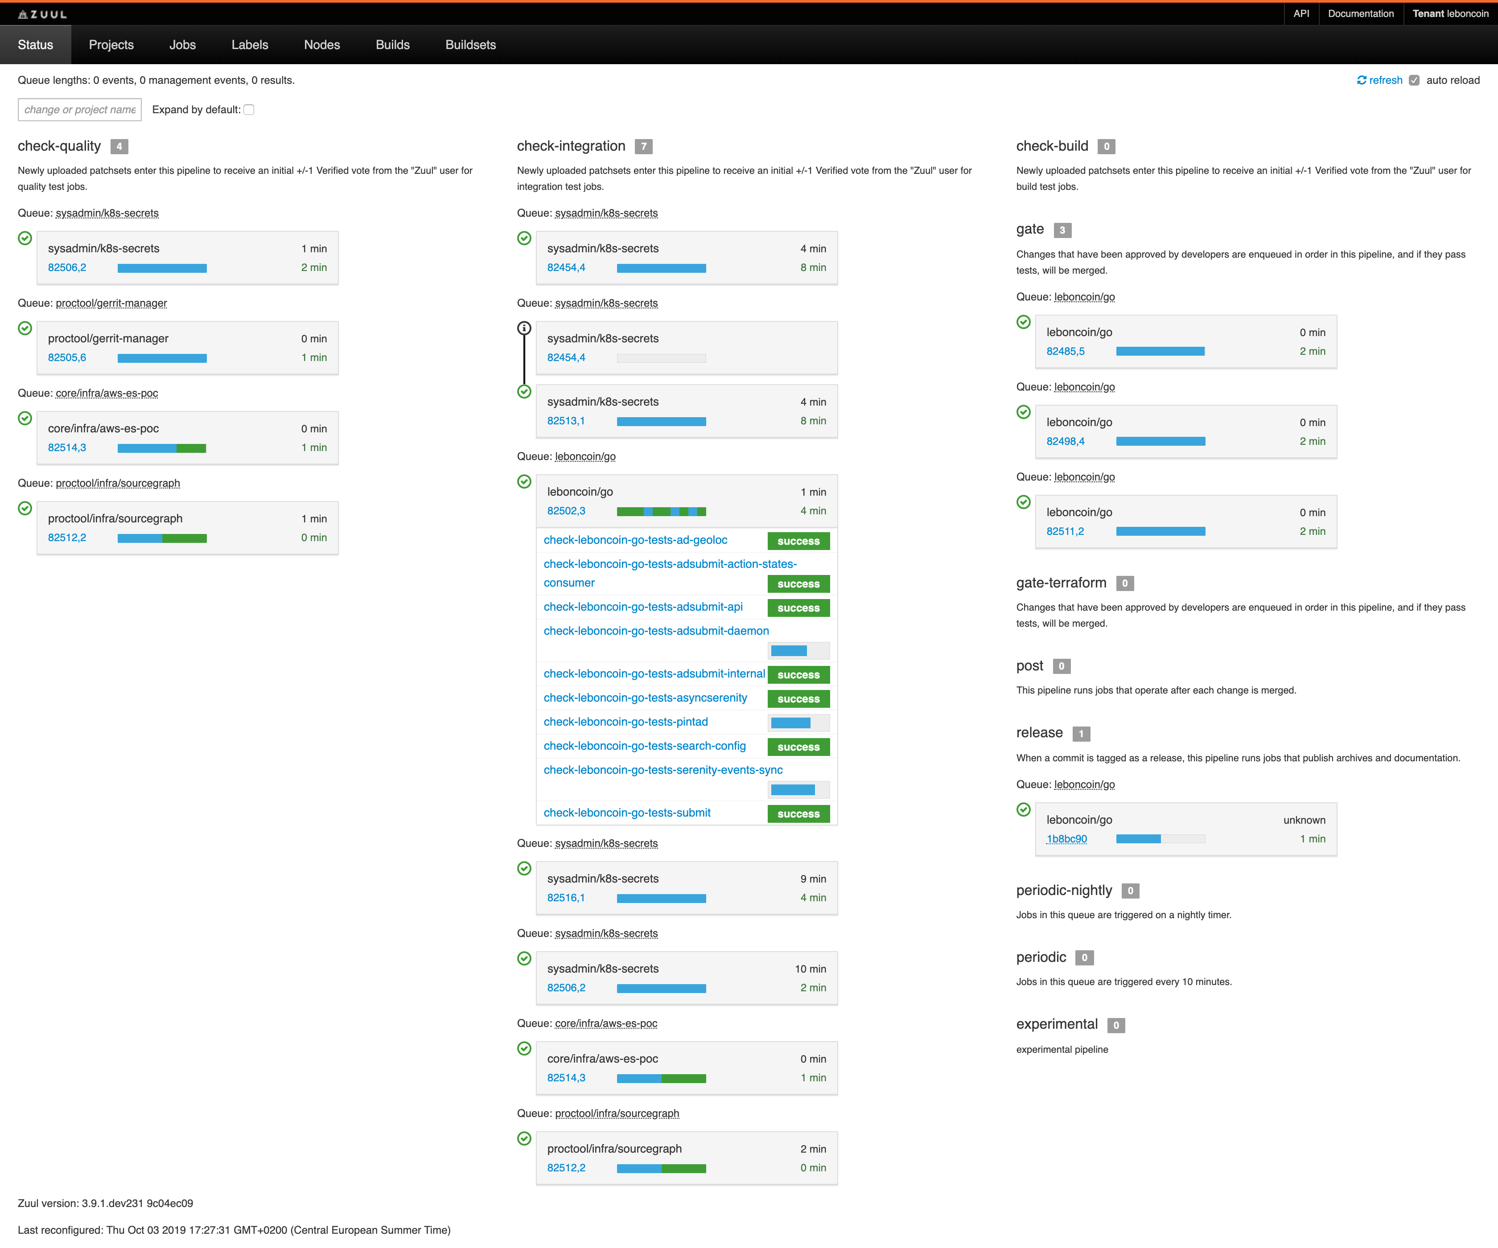Screen dimensions: 1498x1248
Task: Click green check icon beside gate change 82485,5
Action: (1024, 322)
